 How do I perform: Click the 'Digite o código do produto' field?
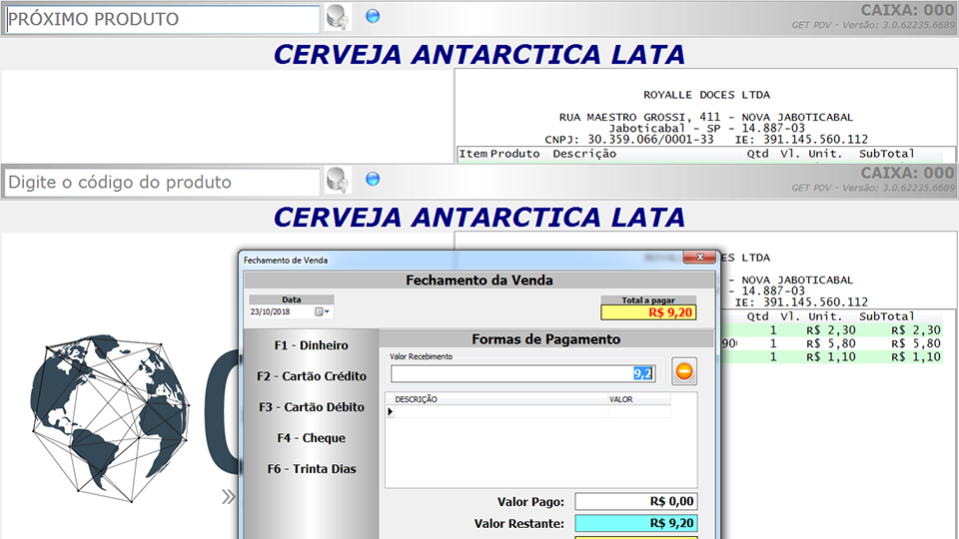pos(163,183)
